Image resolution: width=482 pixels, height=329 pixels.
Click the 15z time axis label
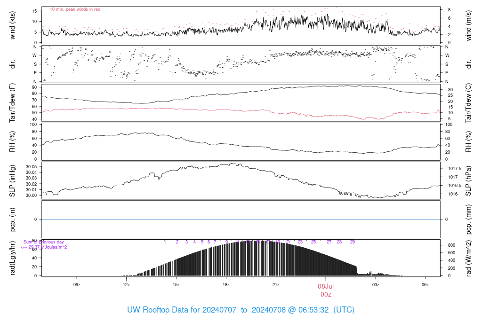[176, 285]
